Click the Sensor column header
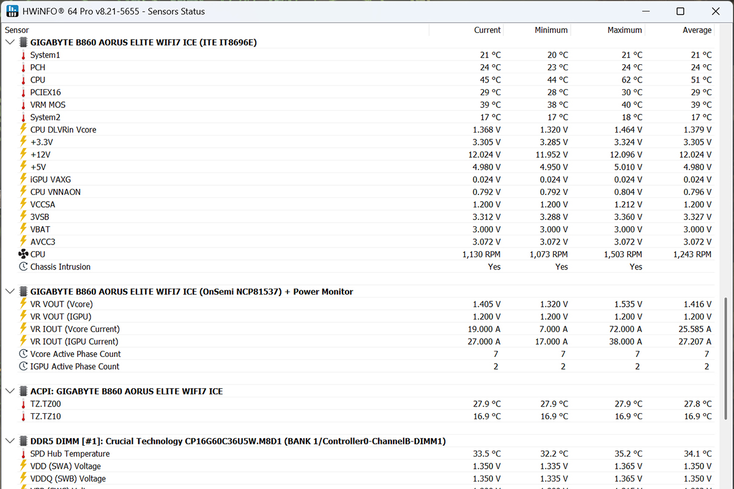 click(x=17, y=30)
